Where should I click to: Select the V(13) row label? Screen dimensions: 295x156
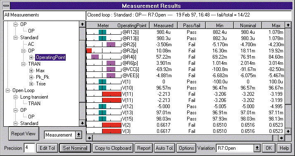tap(128, 113)
